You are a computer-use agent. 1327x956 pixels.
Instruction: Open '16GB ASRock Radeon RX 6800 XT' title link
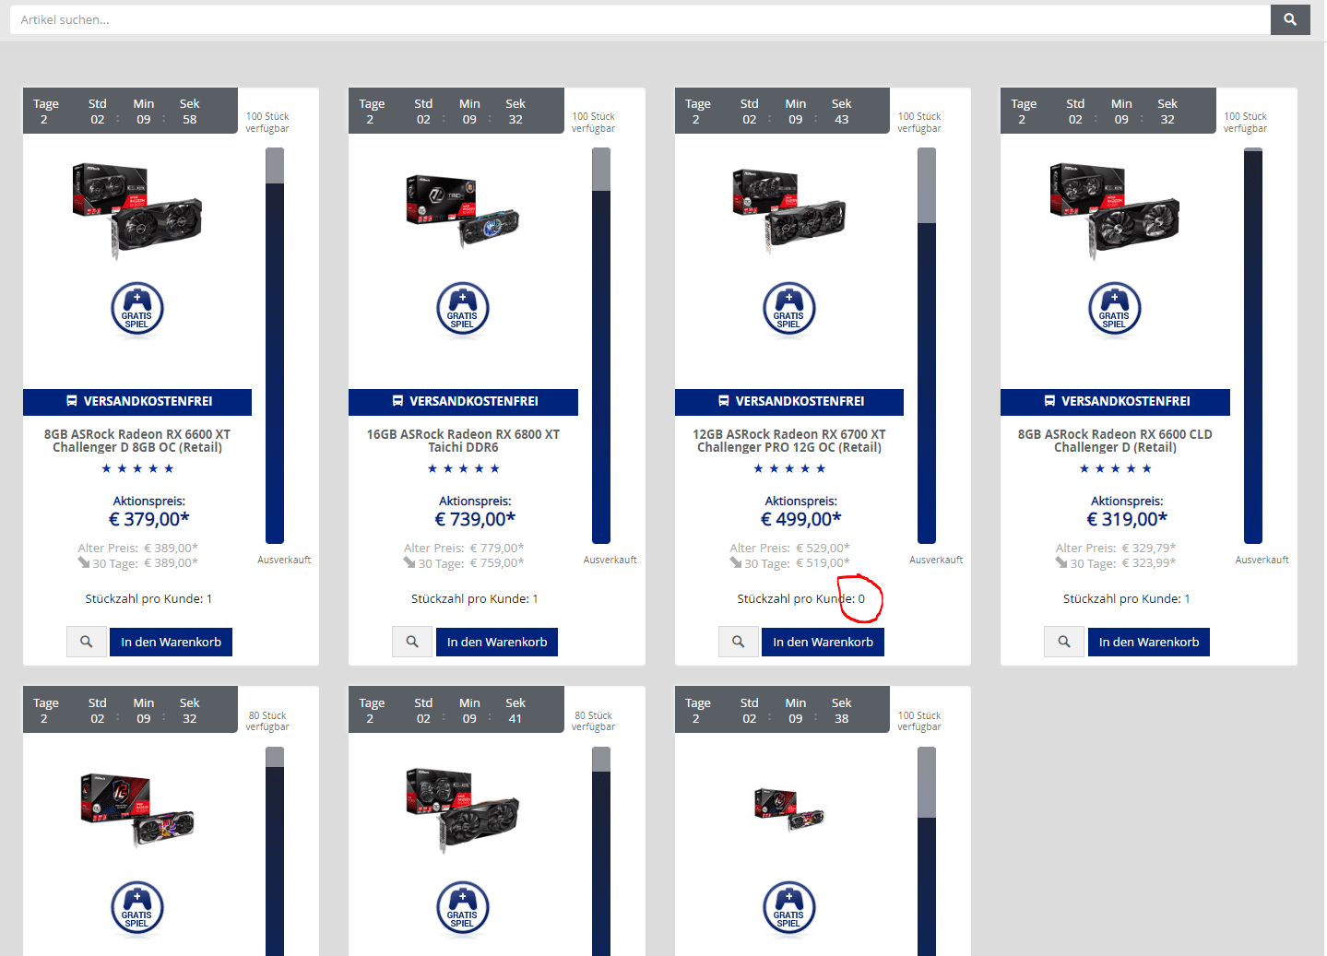(x=463, y=441)
